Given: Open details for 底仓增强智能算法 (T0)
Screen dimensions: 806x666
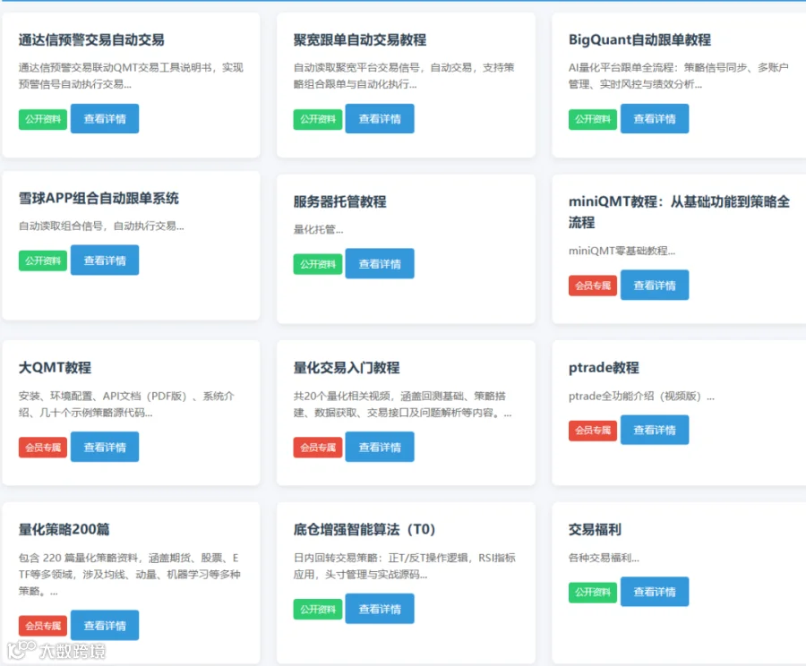Looking at the screenshot, I should 380,609.
